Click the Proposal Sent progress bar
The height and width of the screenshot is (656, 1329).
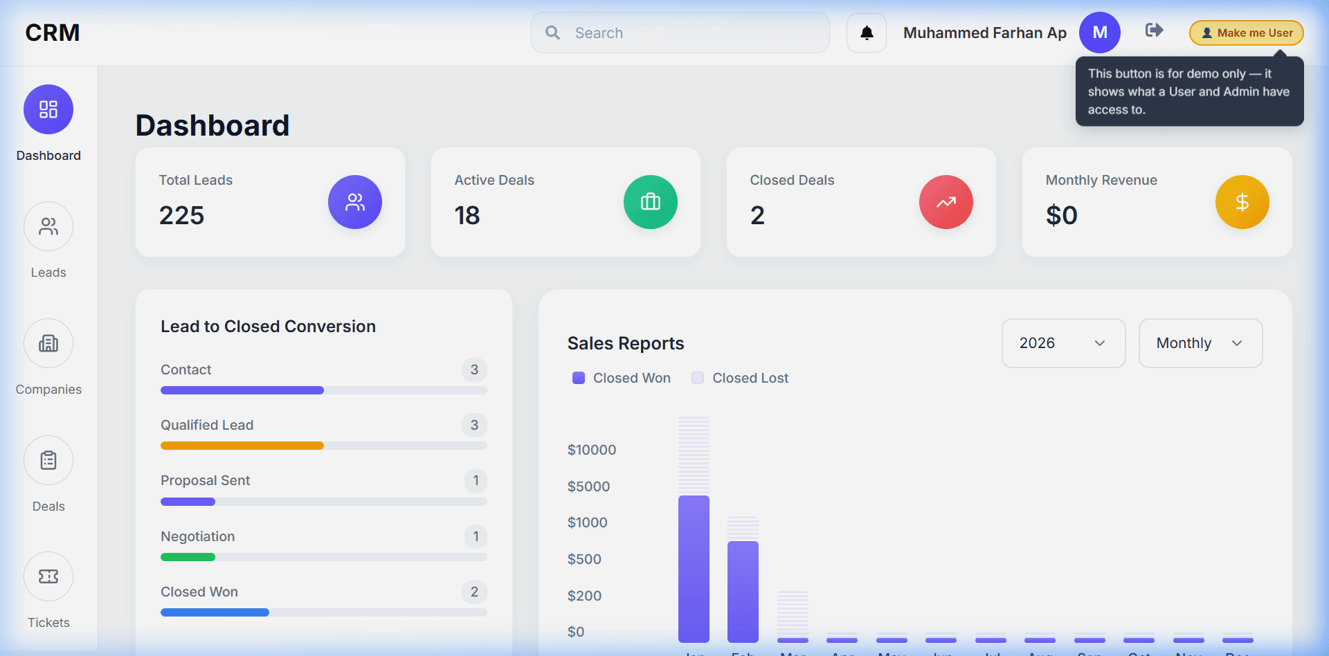tap(324, 502)
